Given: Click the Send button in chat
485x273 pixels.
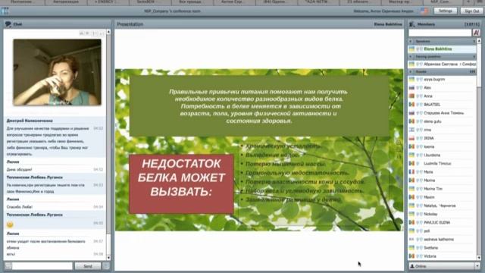Looking at the screenshot, I should pos(88,266).
